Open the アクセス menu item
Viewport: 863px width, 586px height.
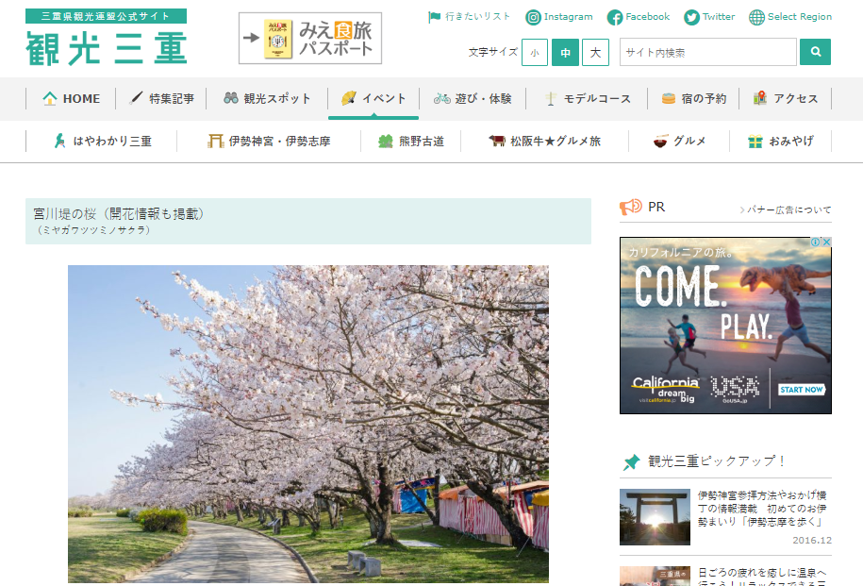click(x=785, y=98)
